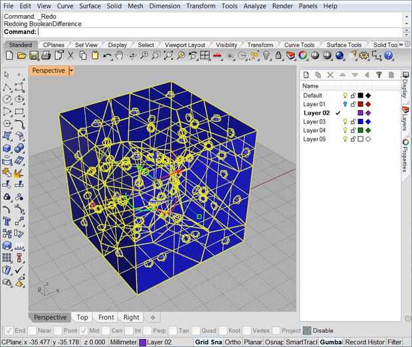Click the red color swatch of Layer 01
Screen dimensions: 412x347
(360, 104)
